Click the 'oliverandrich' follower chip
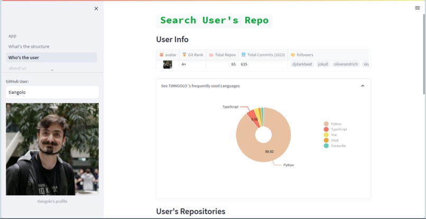 346,64
